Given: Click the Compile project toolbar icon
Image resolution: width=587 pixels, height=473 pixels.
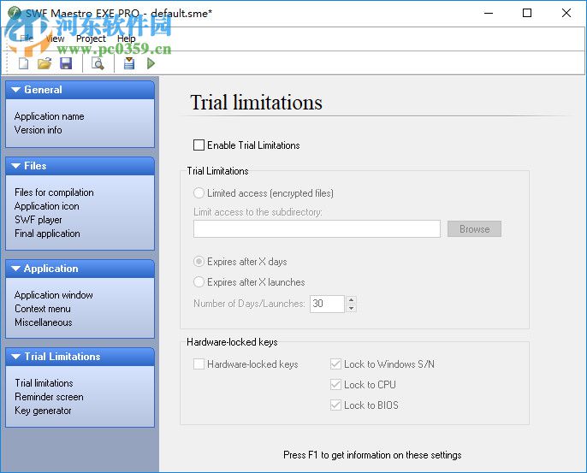Looking at the screenshot, I should (x=129, y=63).
